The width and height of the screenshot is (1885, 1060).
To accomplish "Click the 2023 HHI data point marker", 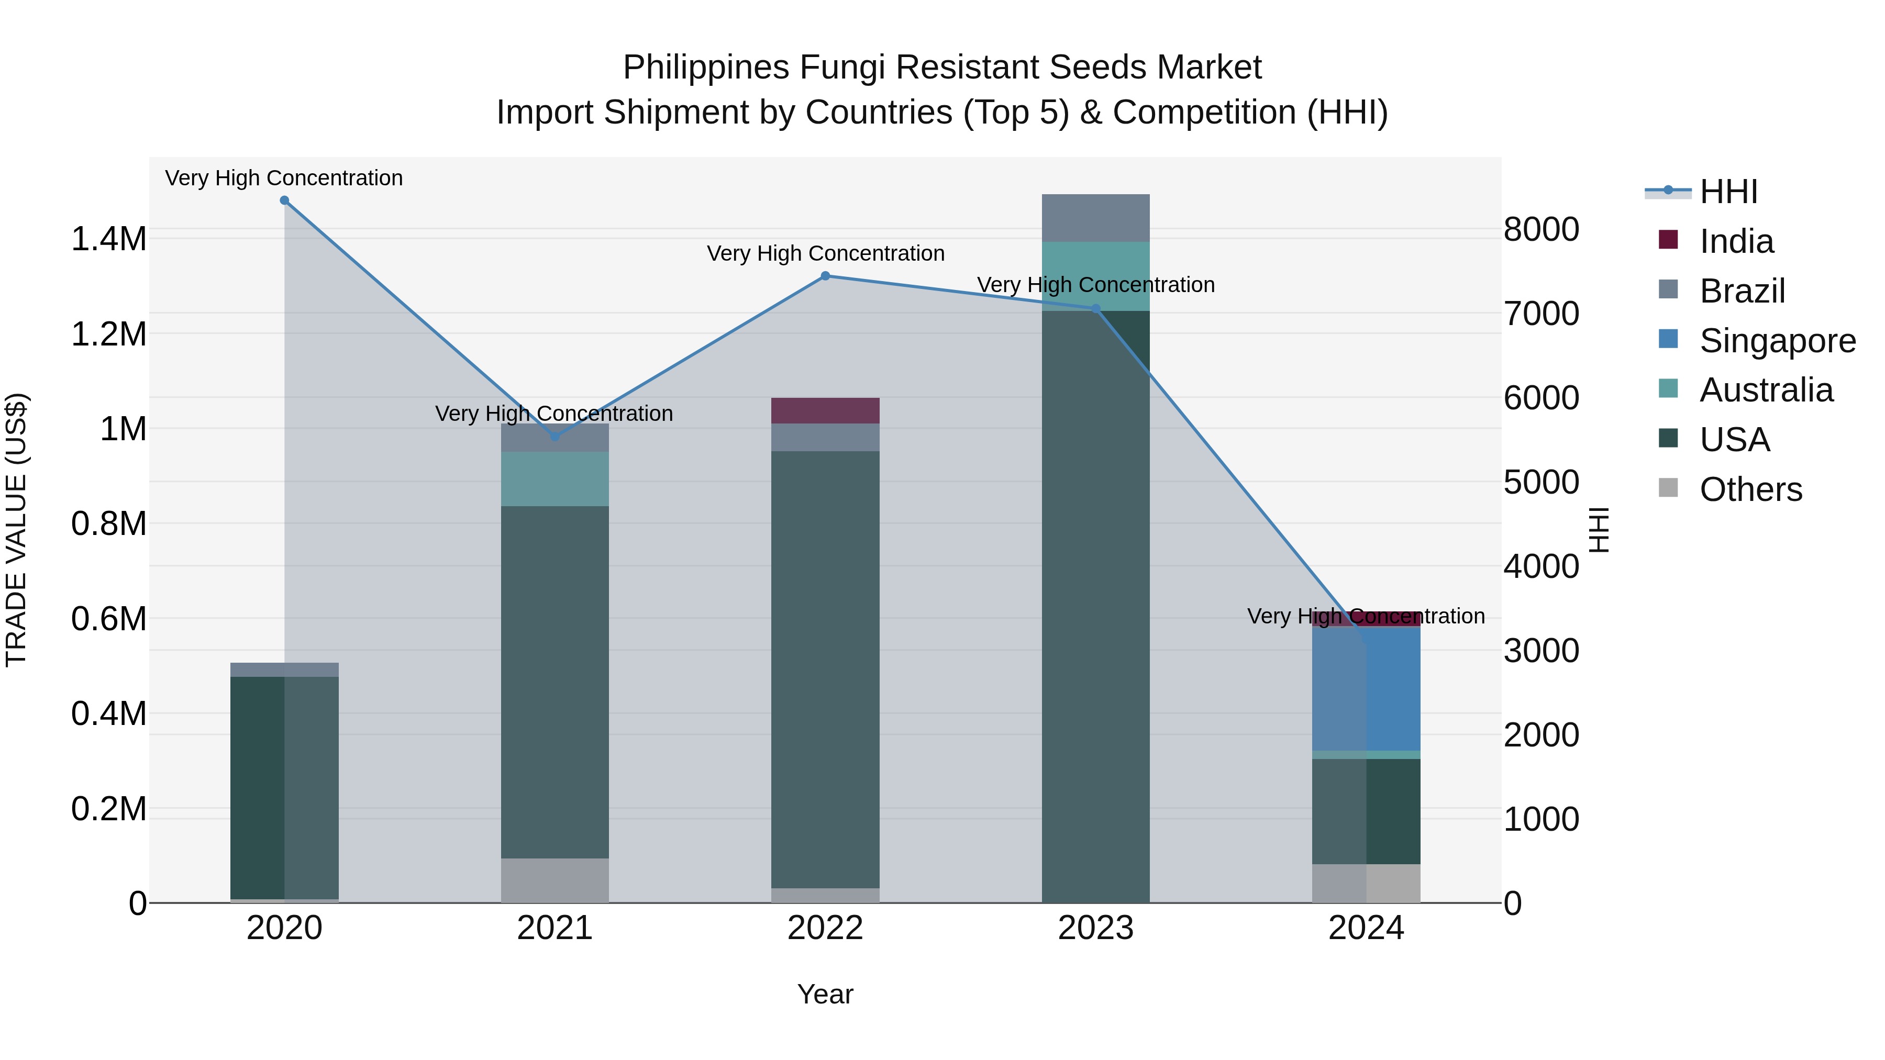I will 1096,309.
